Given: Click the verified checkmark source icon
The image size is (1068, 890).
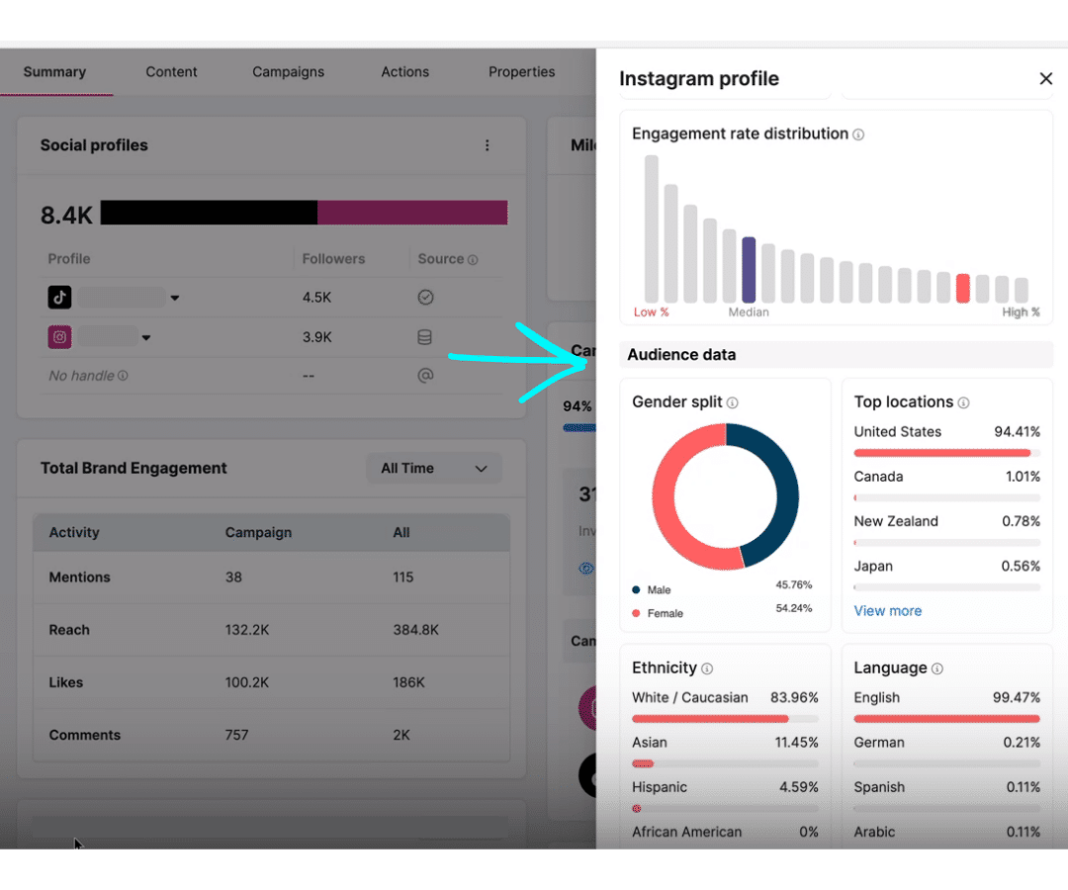Looking at the screenshot, I should point(425,298).
